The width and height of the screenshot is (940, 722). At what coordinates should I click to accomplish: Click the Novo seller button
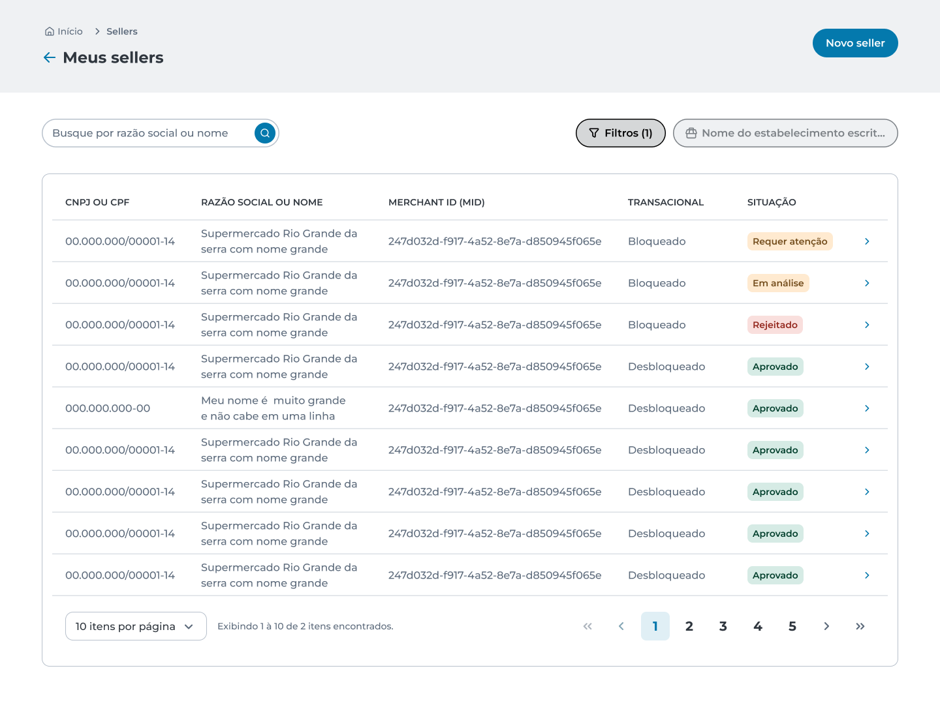point(855,43)
